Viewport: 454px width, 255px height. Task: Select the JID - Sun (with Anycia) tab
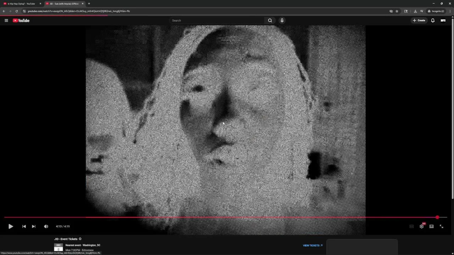(64, 4)
